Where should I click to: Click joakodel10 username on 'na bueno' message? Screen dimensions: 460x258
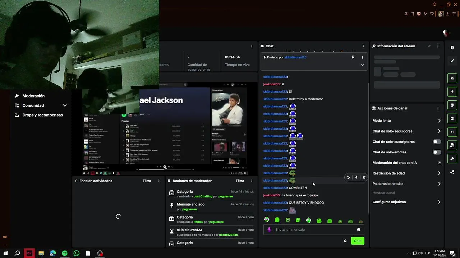(271, 195)
